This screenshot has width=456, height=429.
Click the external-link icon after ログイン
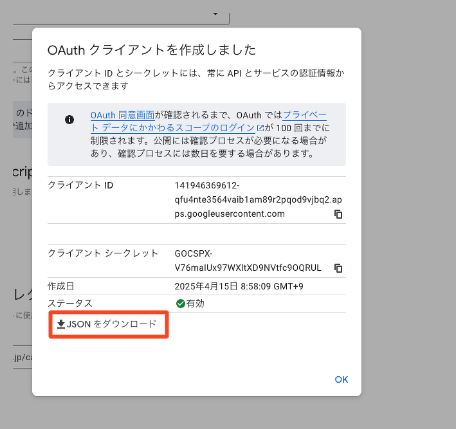260,127
